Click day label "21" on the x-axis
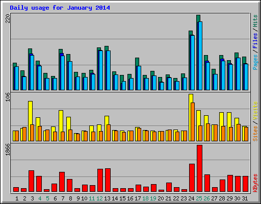 tap(168, 198)
